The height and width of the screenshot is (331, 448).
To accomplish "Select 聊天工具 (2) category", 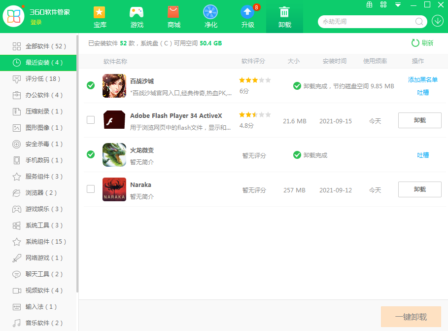I will 38,275.
